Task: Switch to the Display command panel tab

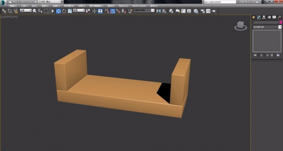Action: 274,17
